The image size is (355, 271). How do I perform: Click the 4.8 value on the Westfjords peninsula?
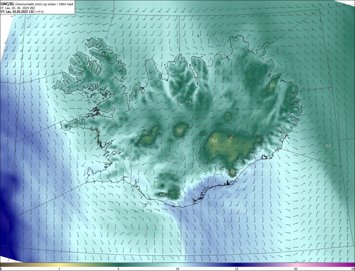coord(105,55)
